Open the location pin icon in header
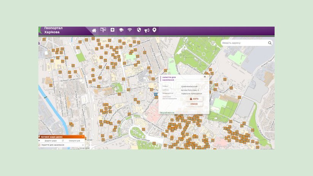Screen dimensions: 313x176 coord(154,30)
